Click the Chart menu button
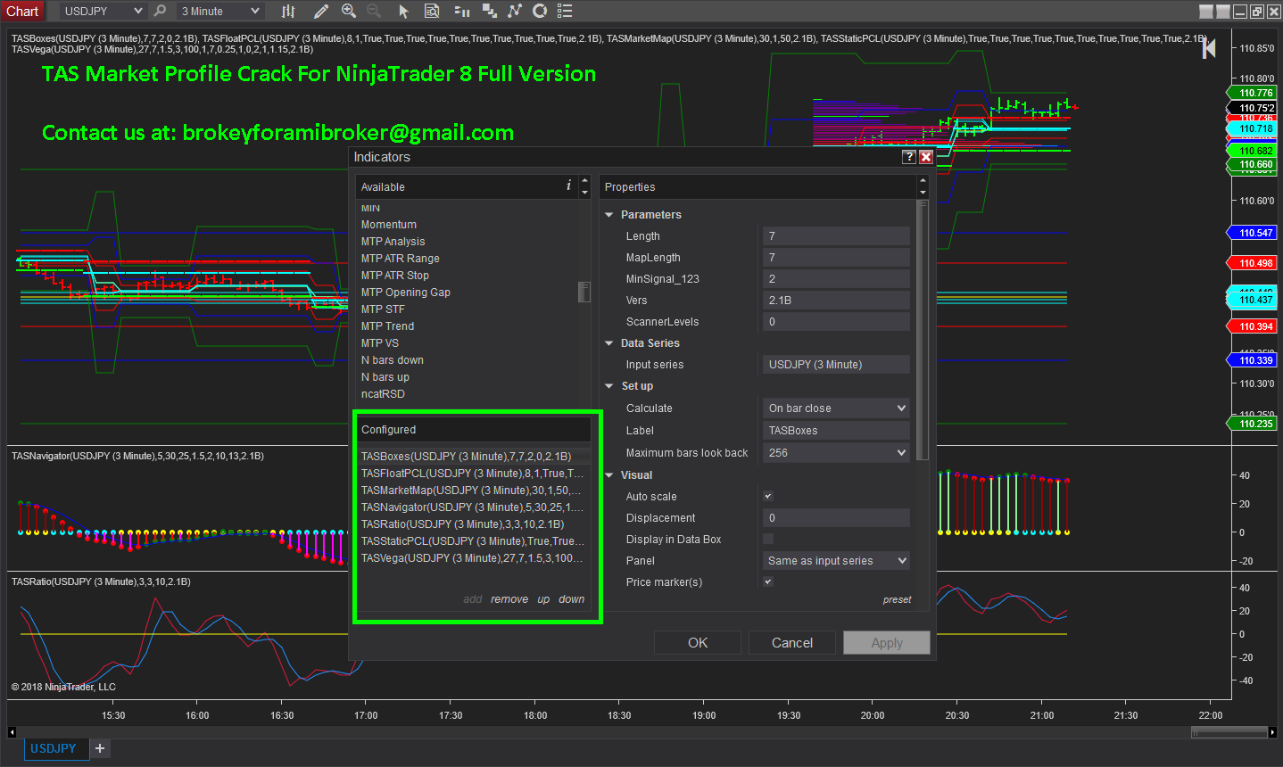The image size is (1283, 767). tap(22, 11)
